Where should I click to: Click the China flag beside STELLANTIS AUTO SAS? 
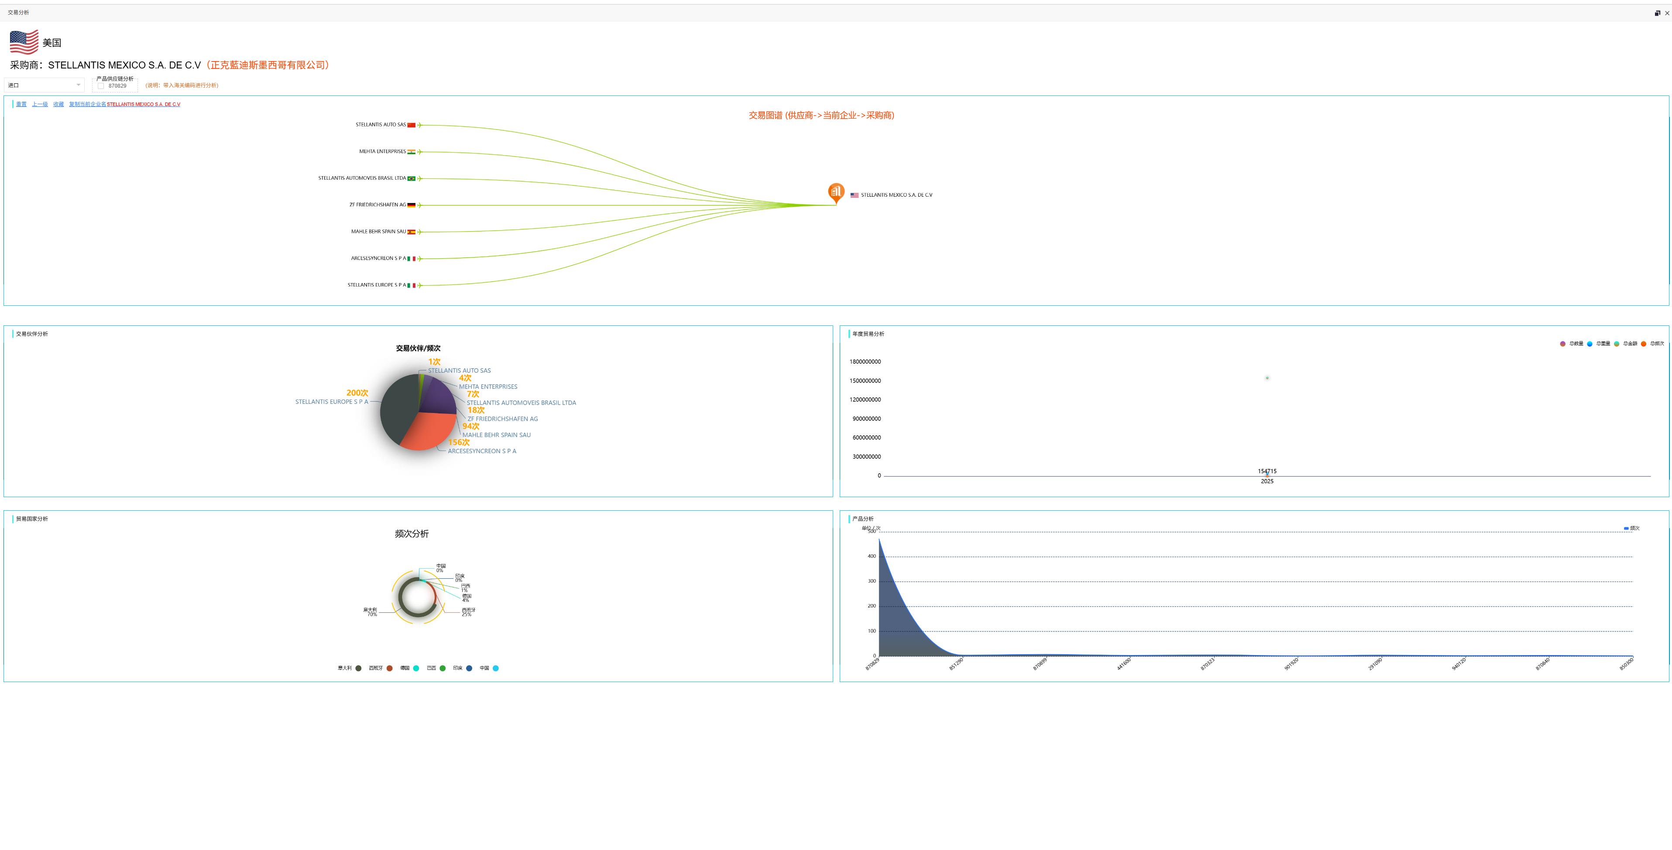[412, 125]
